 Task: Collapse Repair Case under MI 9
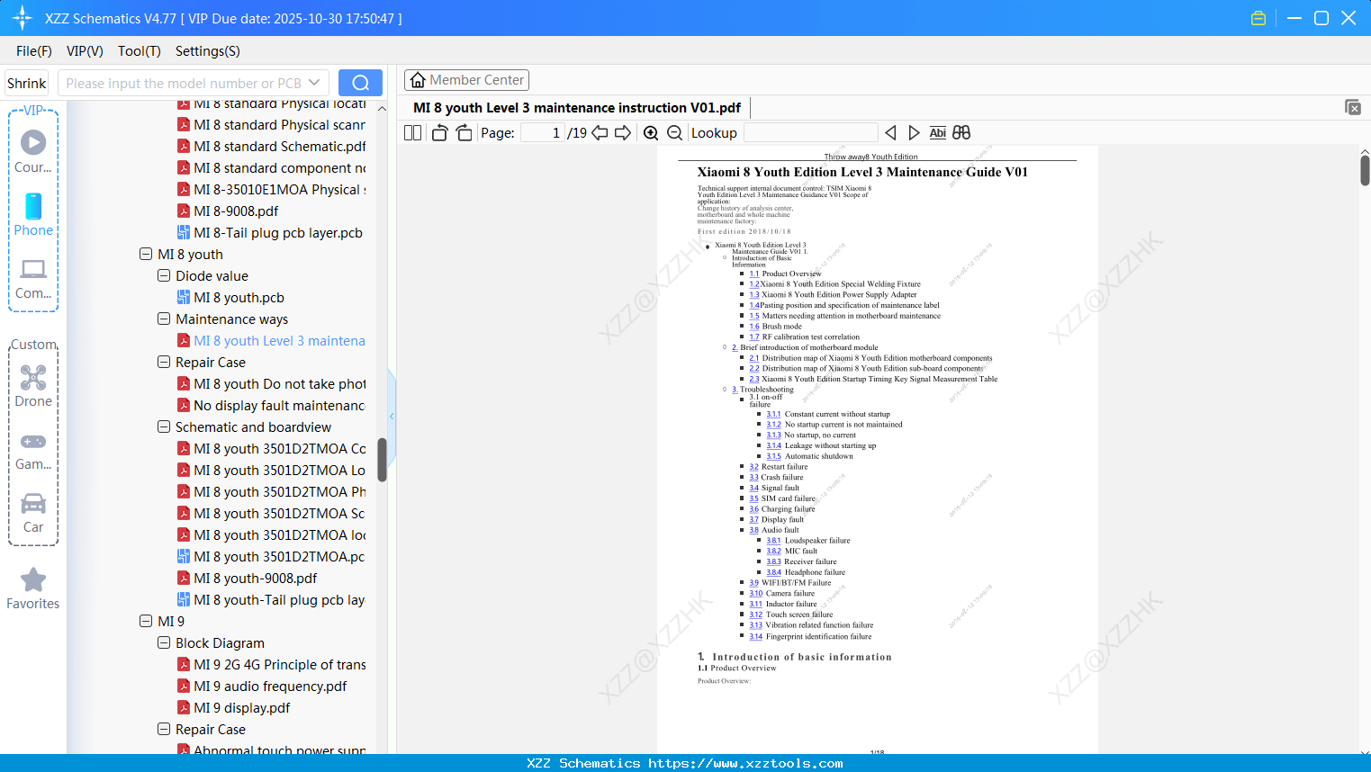click(x=164, y=730)
